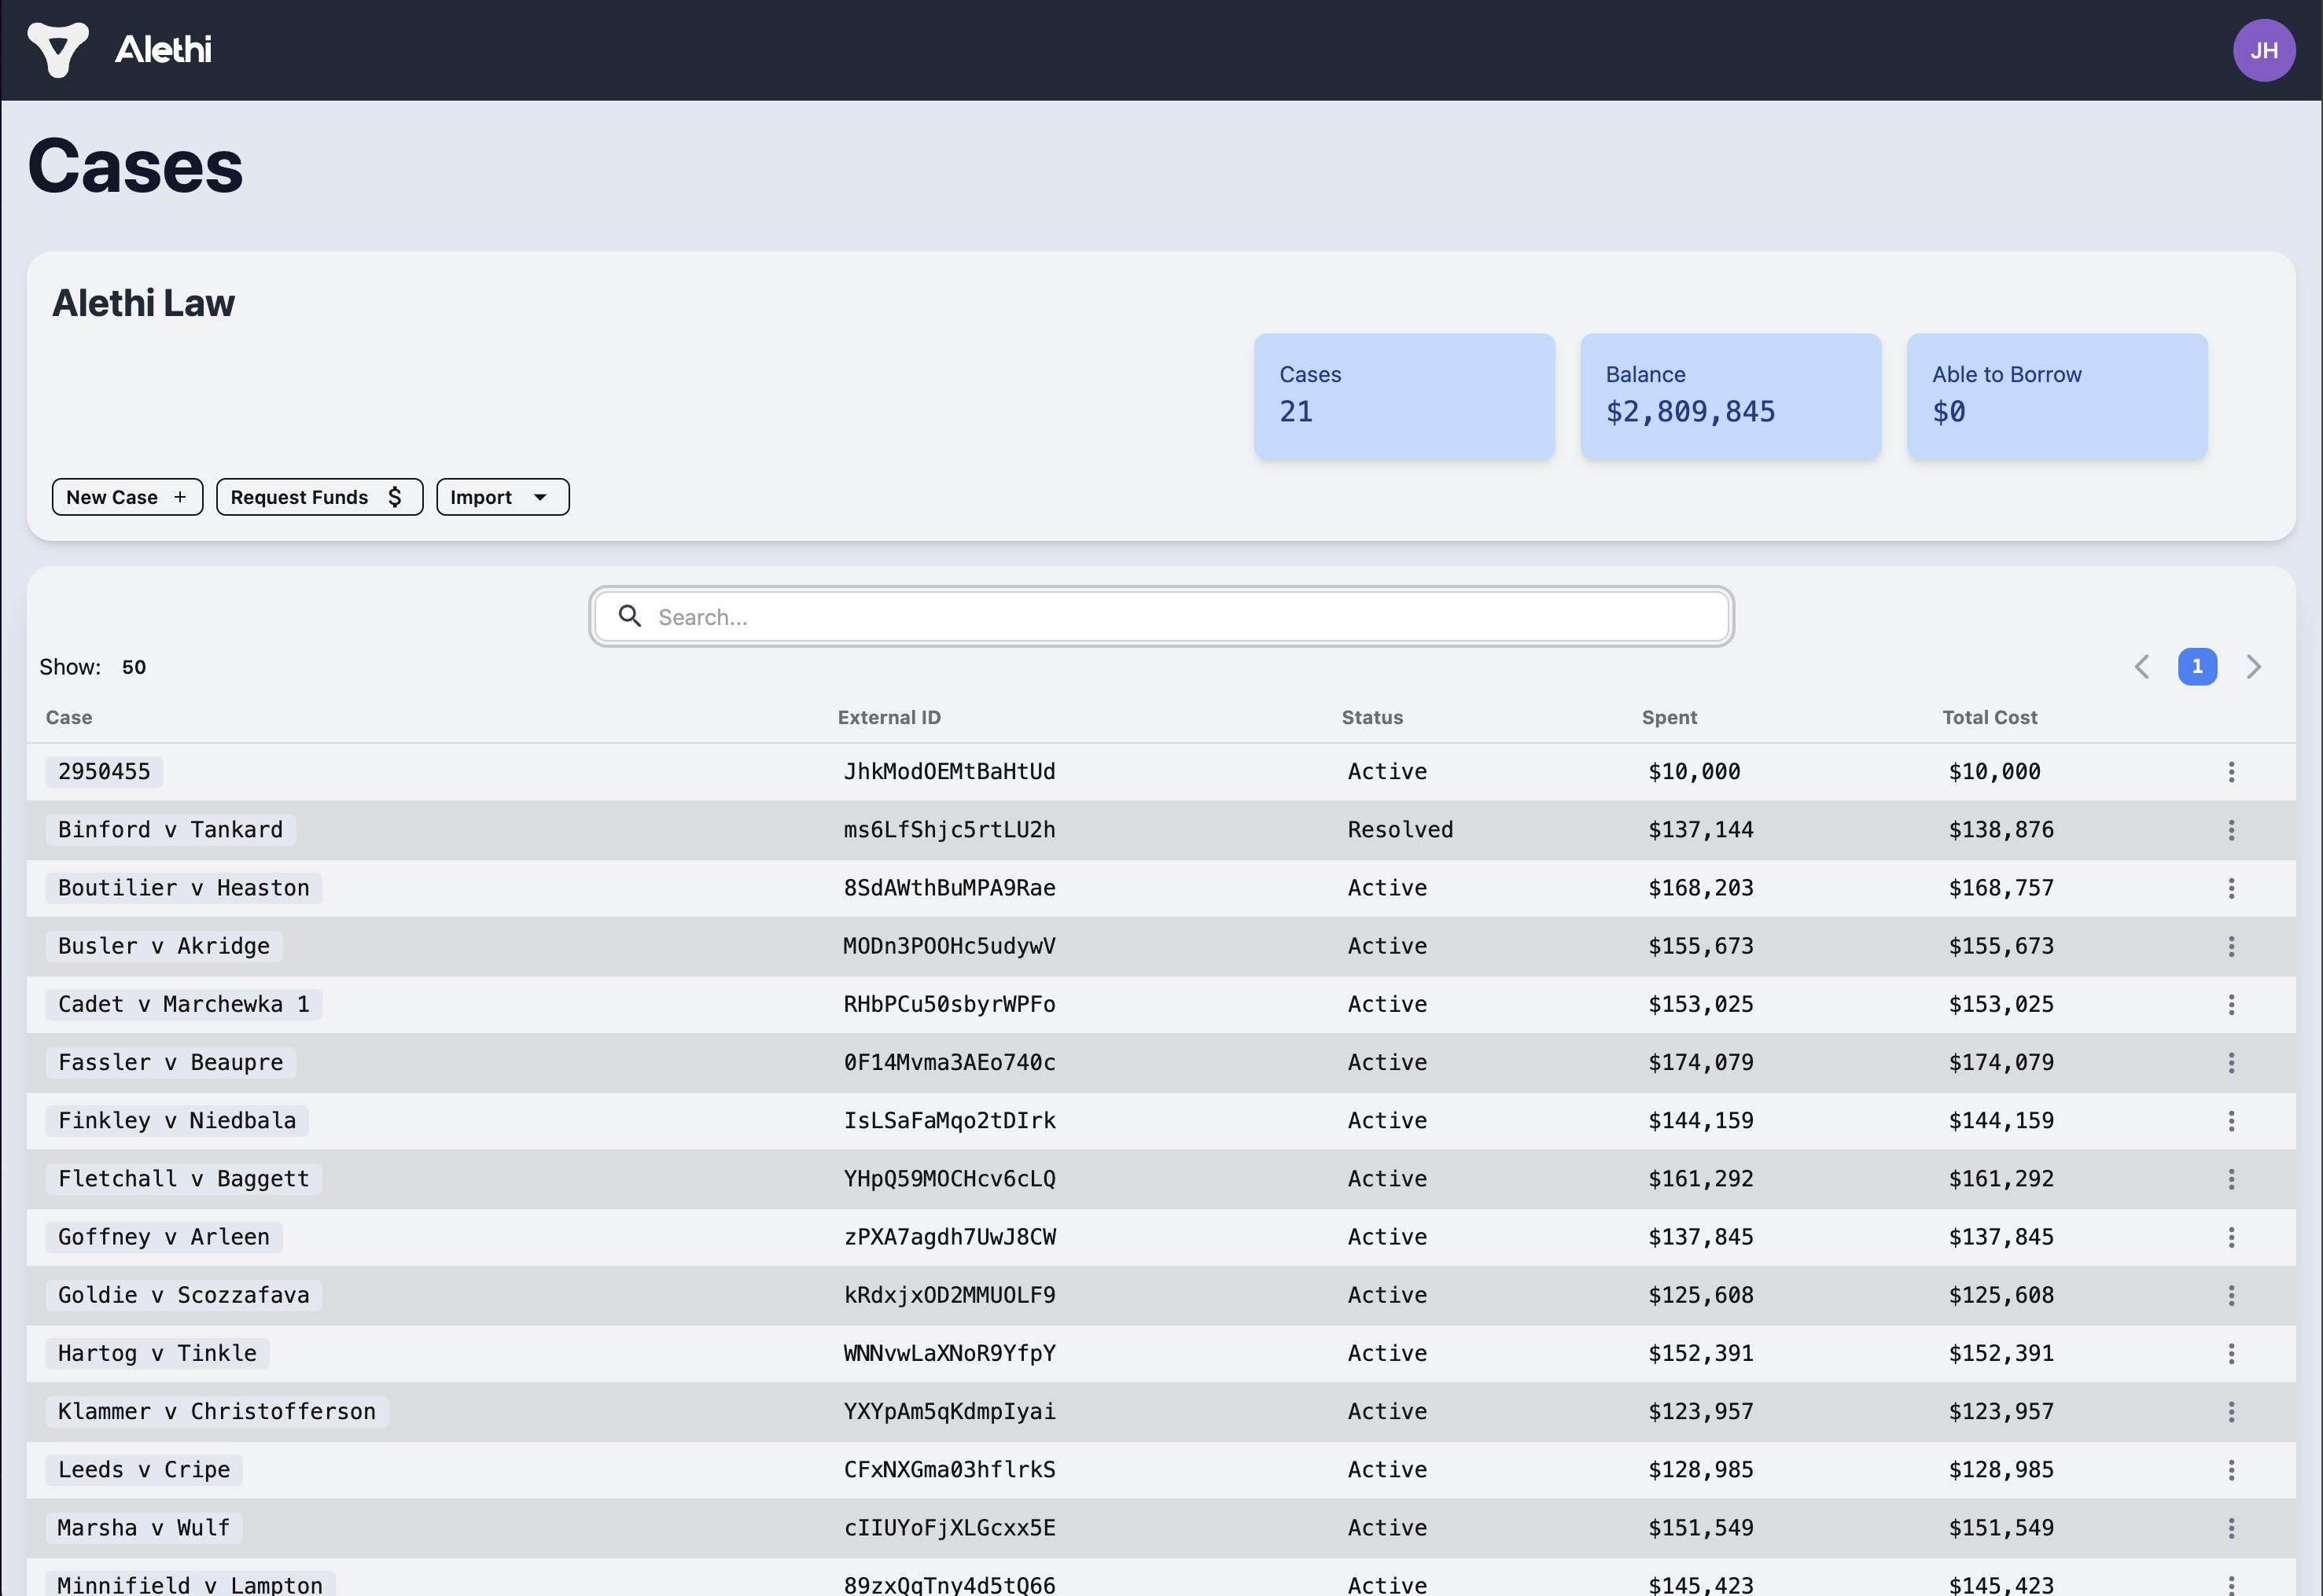Toggle the Show 50 results per page
This screenshot has height=1596, width=2323.
(x=134, y=667)
